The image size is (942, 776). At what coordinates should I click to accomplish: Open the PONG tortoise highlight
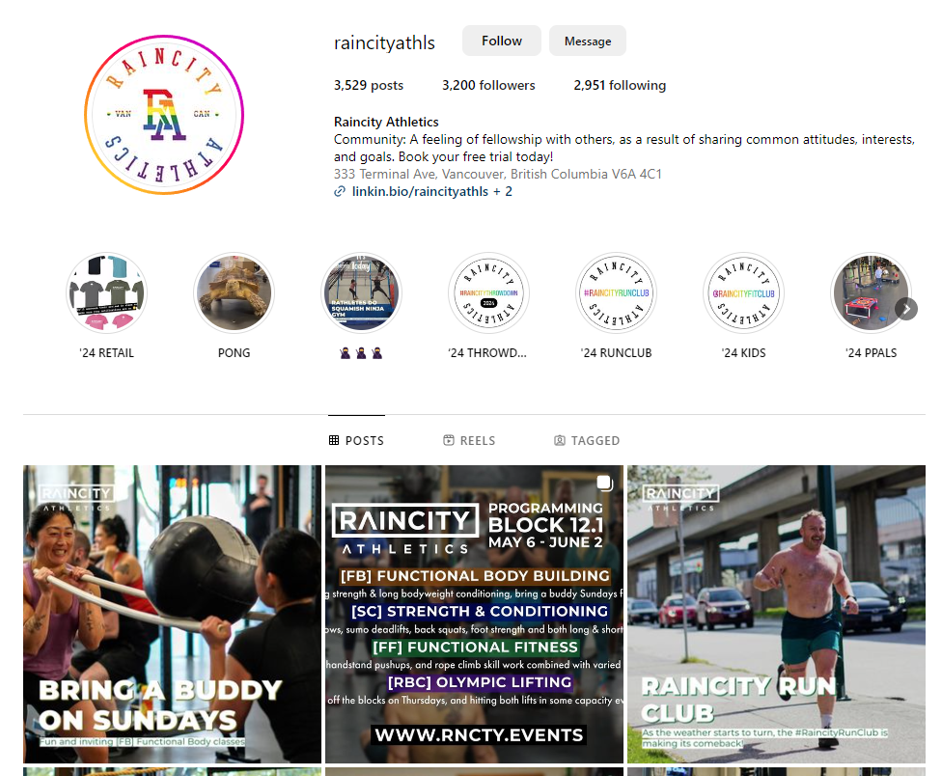coord(234,292)
